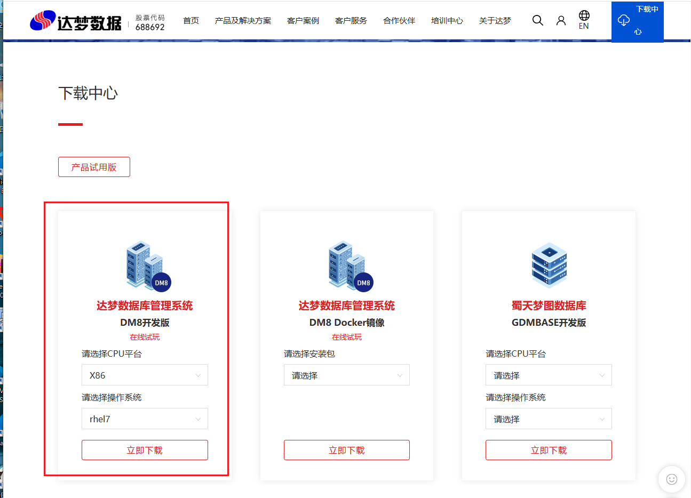
Task: Open 合作伙伴 menu
Action: coord(399,20)
